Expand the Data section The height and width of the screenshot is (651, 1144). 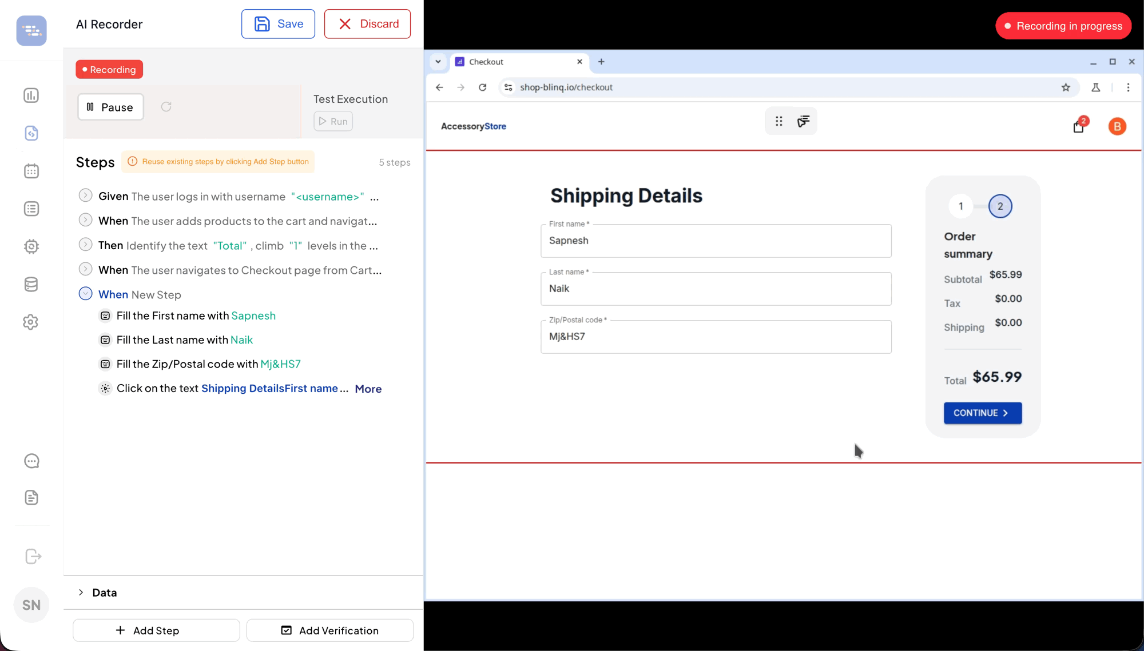click(81, 593)
